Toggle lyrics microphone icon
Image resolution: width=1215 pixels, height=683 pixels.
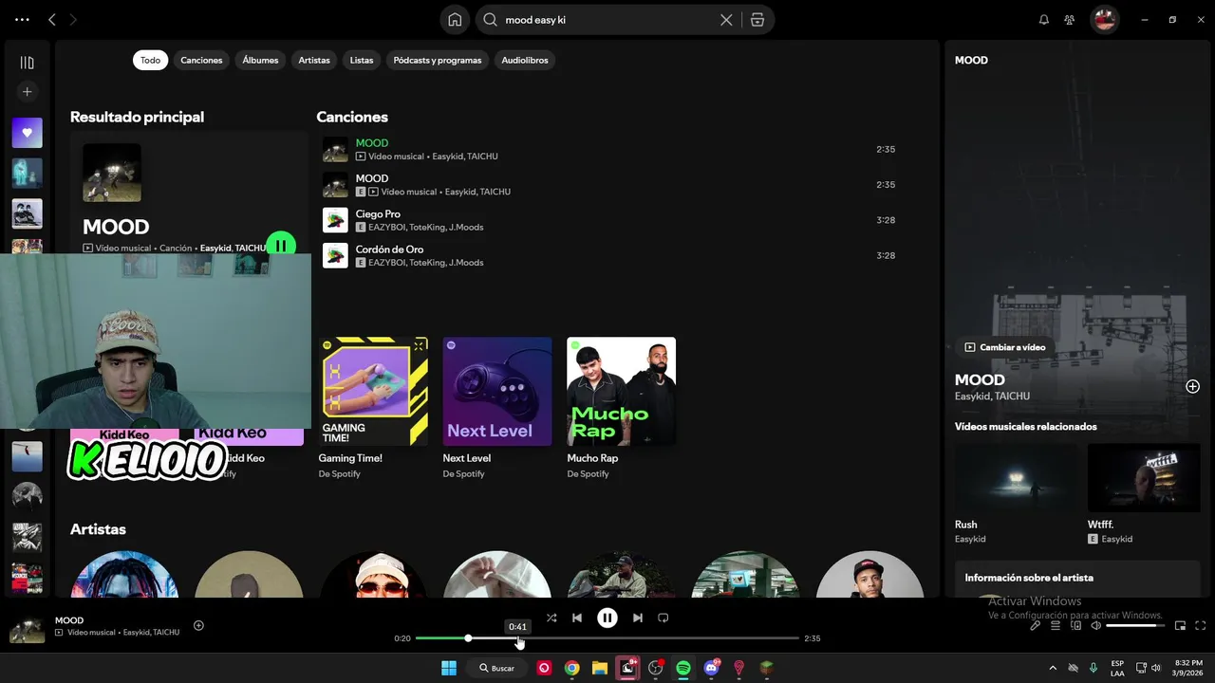1036,626
